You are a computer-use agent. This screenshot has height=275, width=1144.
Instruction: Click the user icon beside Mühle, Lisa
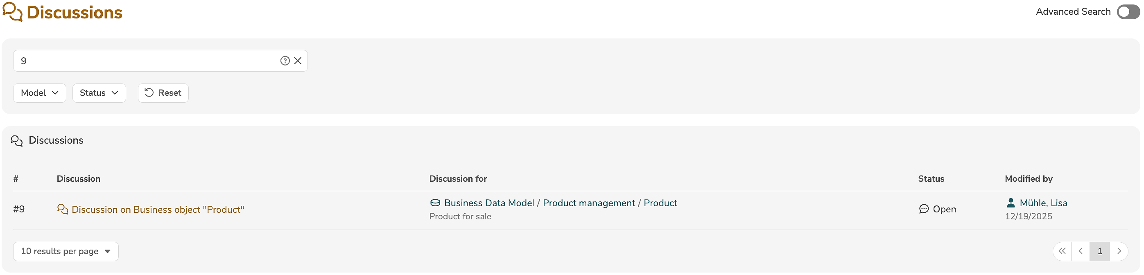pos(1011,203)
